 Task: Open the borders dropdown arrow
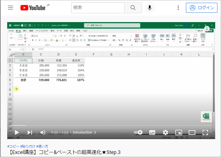(x=48, y=40)
